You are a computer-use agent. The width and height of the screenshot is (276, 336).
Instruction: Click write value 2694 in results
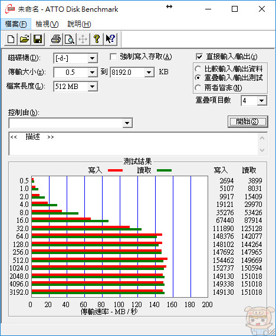click(226, 180)
